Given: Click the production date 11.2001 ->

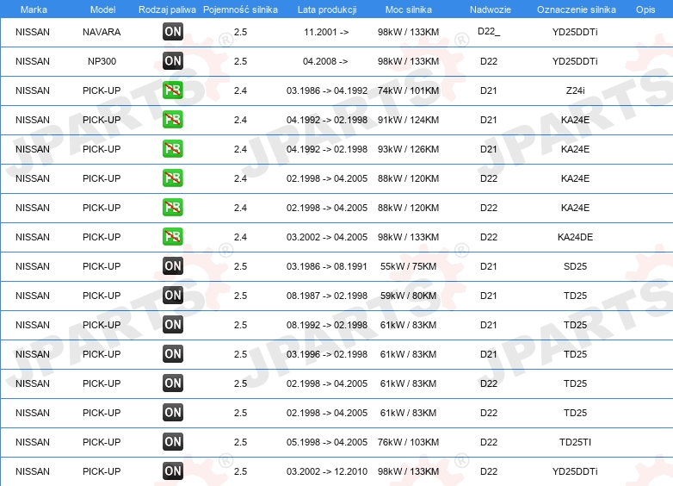Looking at the screenshot, I should 326,32.
